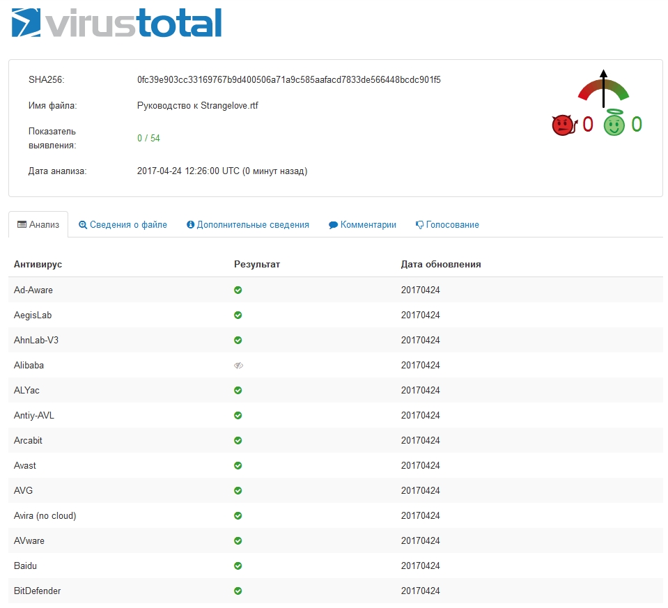
Task: Click the AVware antivirus name
Action: (x=29, y=541)
